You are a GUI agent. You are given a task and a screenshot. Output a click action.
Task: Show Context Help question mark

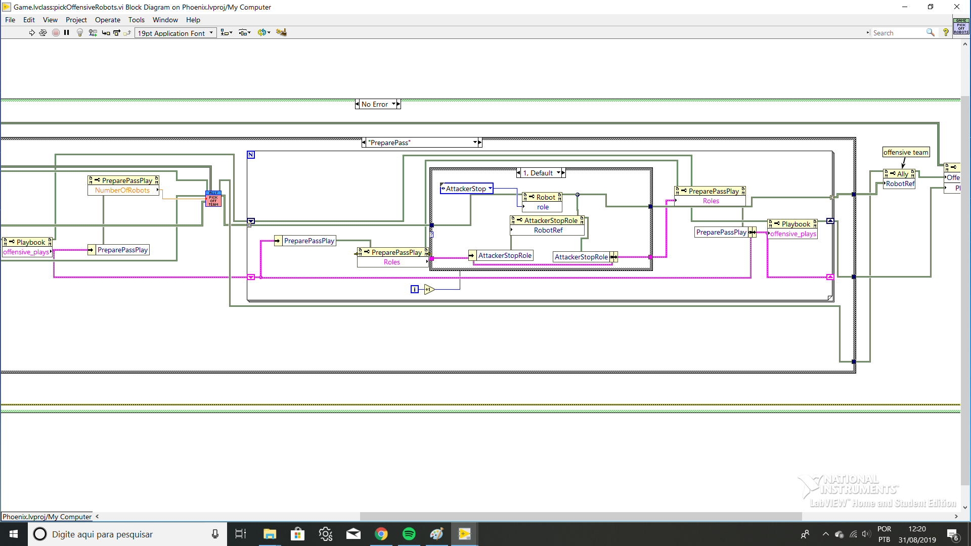click(946, 32)
